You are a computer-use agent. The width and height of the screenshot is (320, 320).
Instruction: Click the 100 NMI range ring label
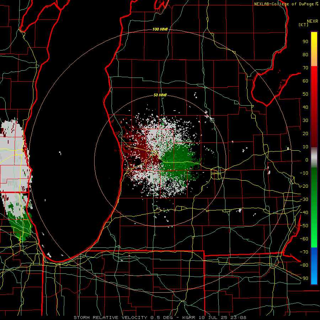click(160, 30)
